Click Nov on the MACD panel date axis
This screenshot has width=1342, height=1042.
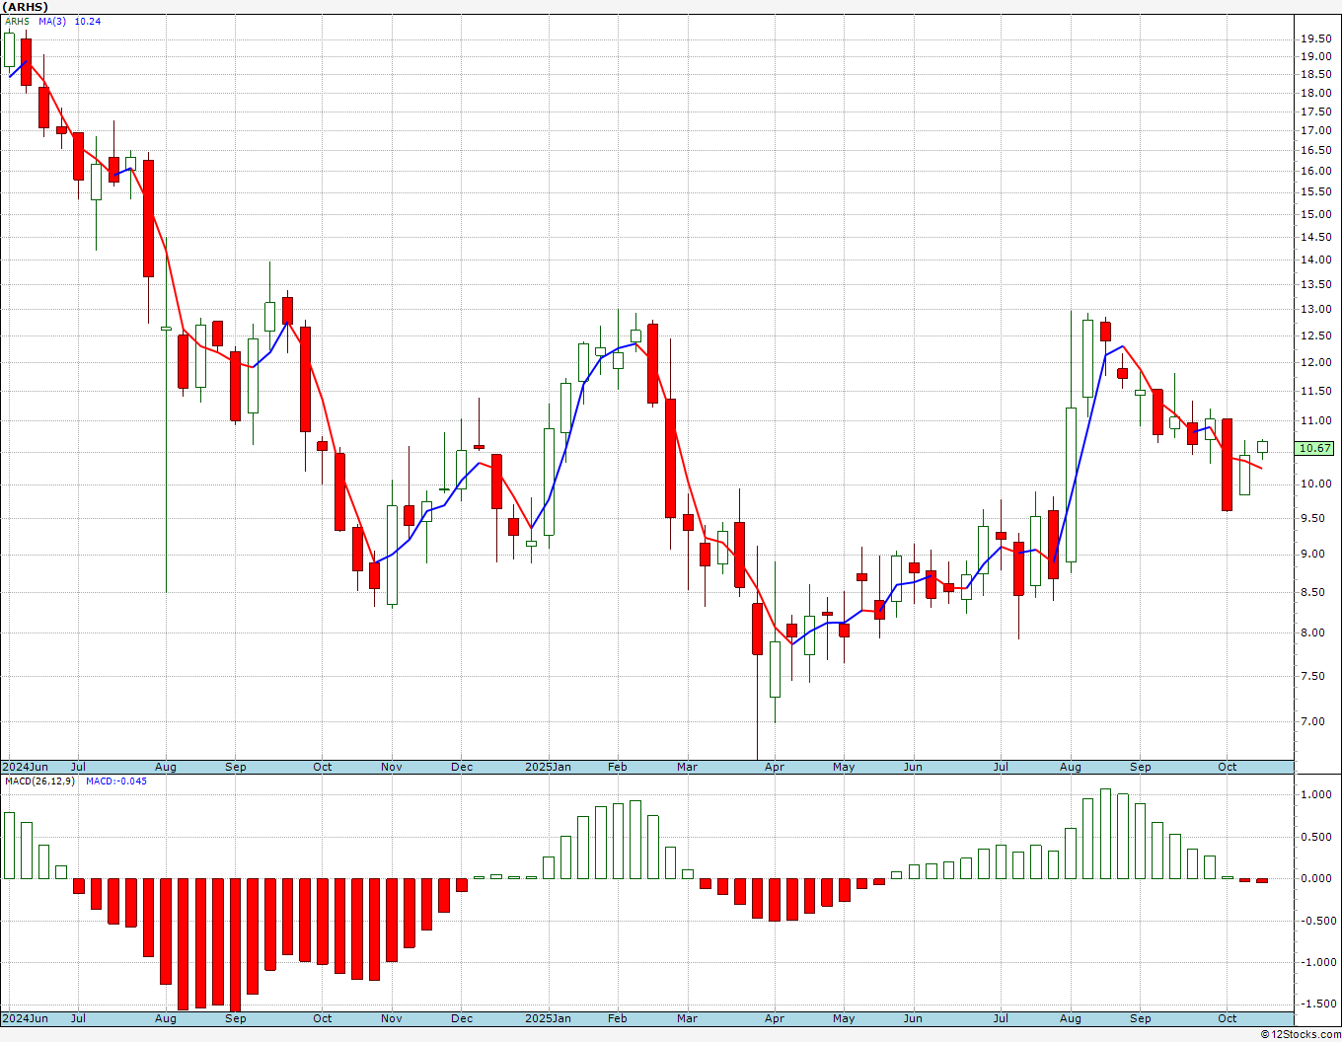[392, 1018]
